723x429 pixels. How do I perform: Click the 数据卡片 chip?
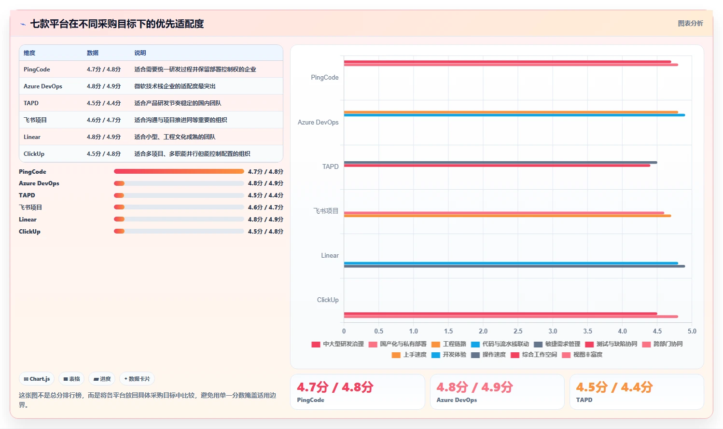tap(137, 379)
